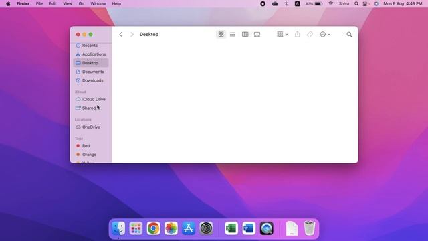Click the Finder search magnifier

349,34
